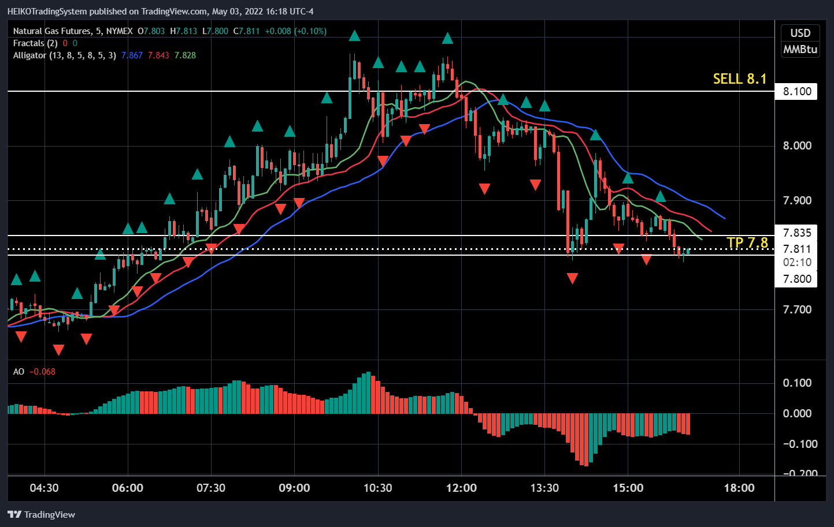The height and width of the screenshot is (527, 834).
Task: Click the 09:00 time axis label
Action: click(294, 488)
